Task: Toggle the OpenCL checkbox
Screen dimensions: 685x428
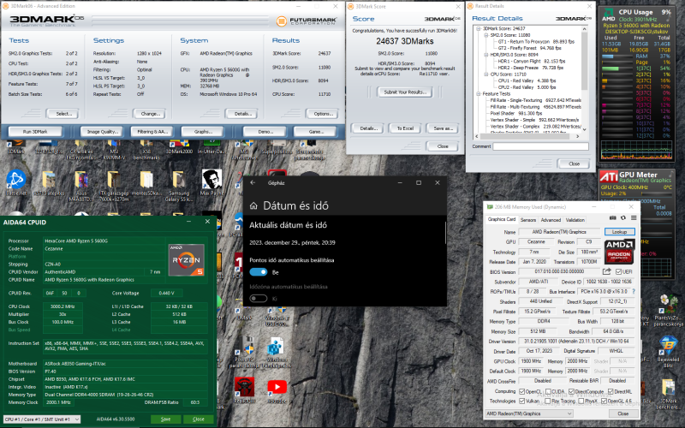Action: click(x=521, y=391)
